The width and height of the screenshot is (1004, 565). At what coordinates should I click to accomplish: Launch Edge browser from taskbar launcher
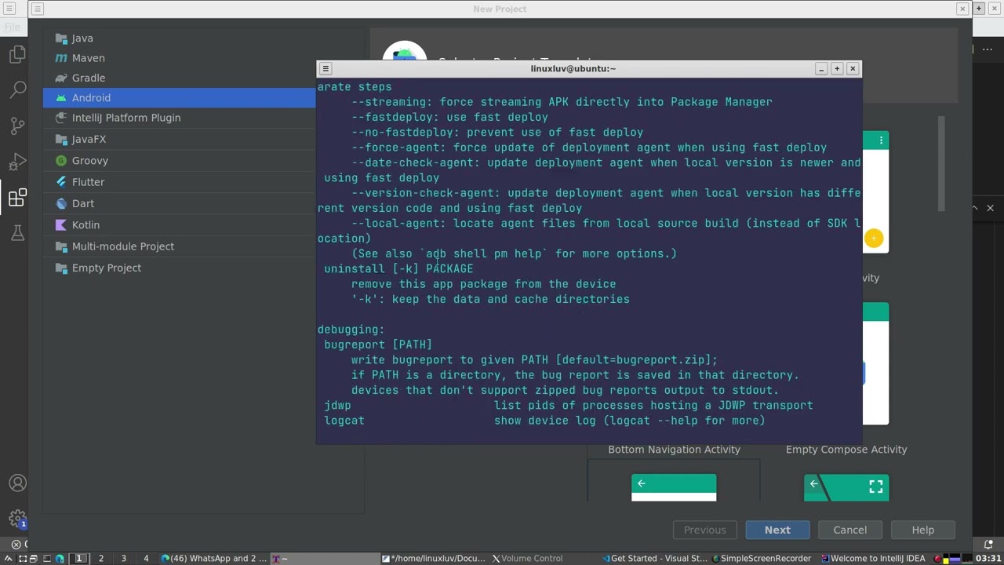[60, 558]
